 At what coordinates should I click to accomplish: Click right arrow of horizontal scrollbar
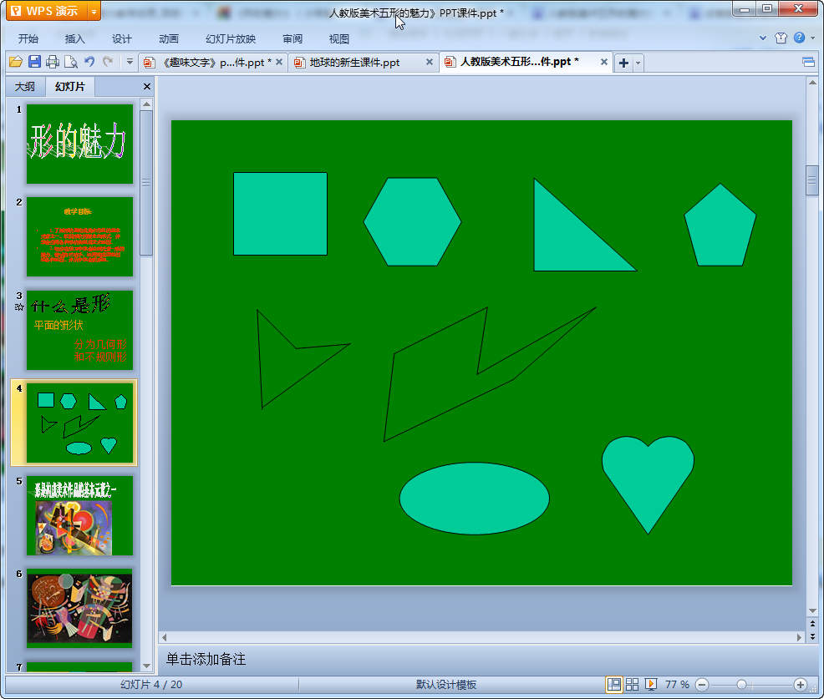[799, 637]
